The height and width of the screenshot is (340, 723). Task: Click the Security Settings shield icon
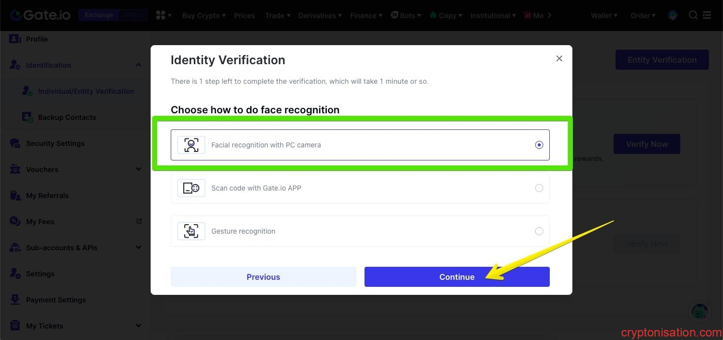click(x=15, y=143)
